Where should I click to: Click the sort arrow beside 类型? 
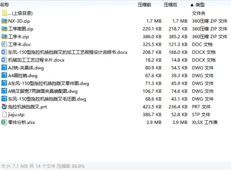tap(192, 5)
